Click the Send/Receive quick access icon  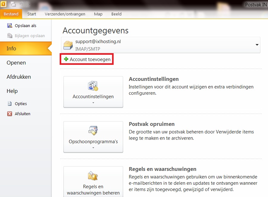[13, 4]
